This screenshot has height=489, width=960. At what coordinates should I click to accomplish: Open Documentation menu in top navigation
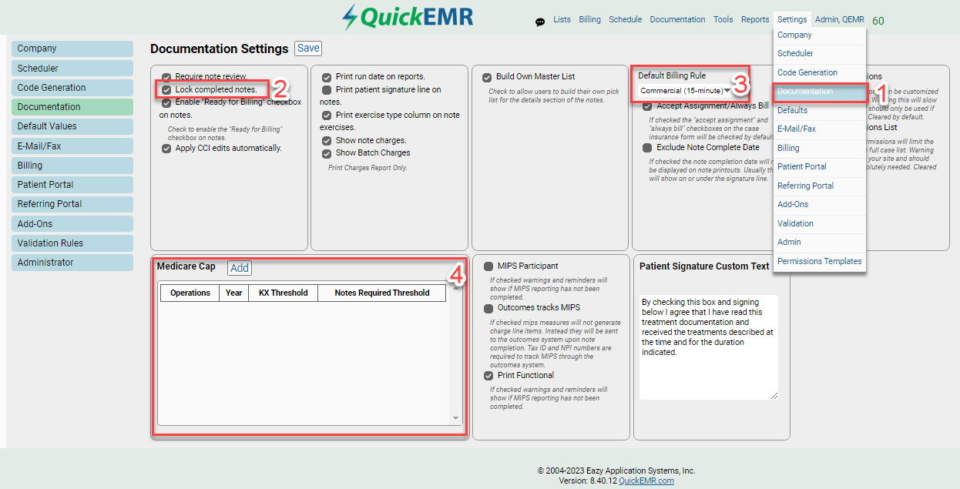677,20
